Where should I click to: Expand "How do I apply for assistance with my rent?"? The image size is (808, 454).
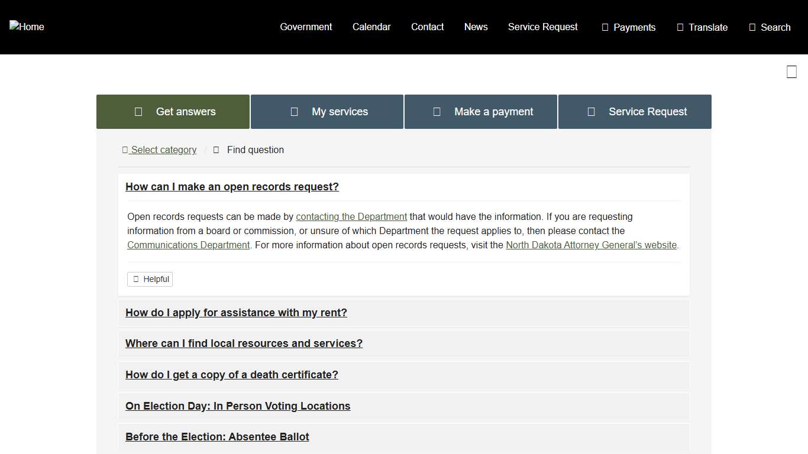[236, 313]
